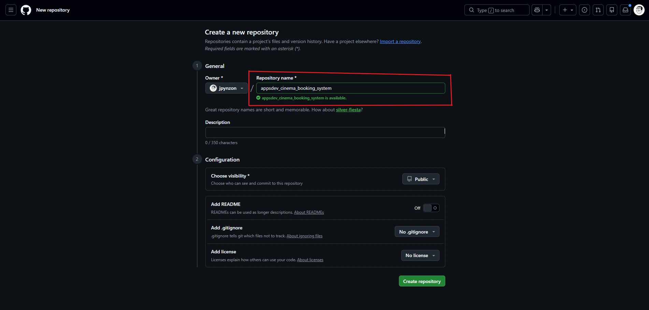Open the 'About ignoring files' link
649x310 pixels.
pyautogui.click(x=304, y=236)
